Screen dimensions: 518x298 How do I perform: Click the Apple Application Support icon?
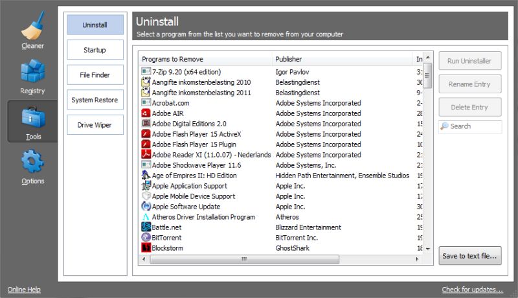(146, 186)
